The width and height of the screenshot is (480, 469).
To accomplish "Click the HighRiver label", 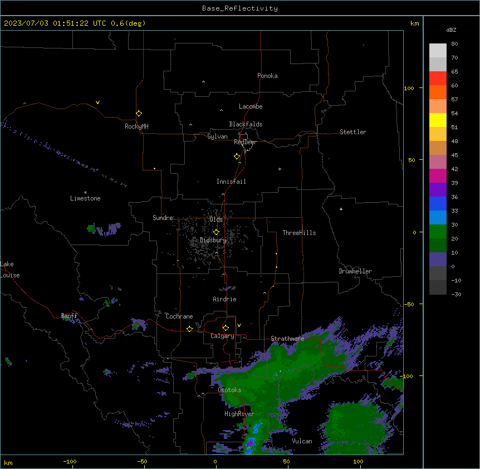I will click(239, 414).
